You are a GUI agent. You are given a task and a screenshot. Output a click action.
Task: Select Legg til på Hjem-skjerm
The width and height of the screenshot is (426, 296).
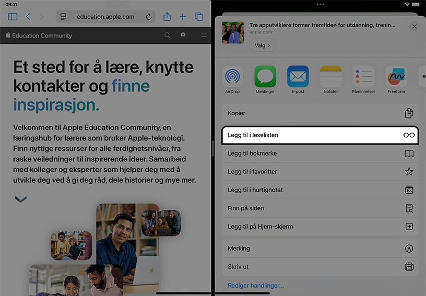click(320, 227)
